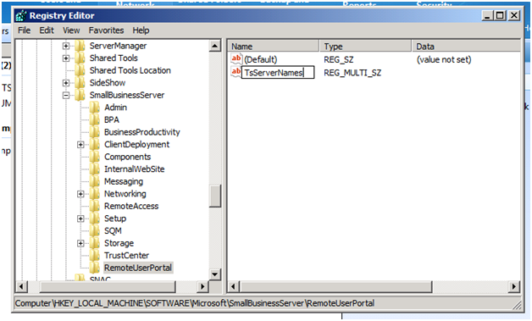
Task: Click the (value not set) data cell
Action: pyautogui.click(x=444, y=60)
